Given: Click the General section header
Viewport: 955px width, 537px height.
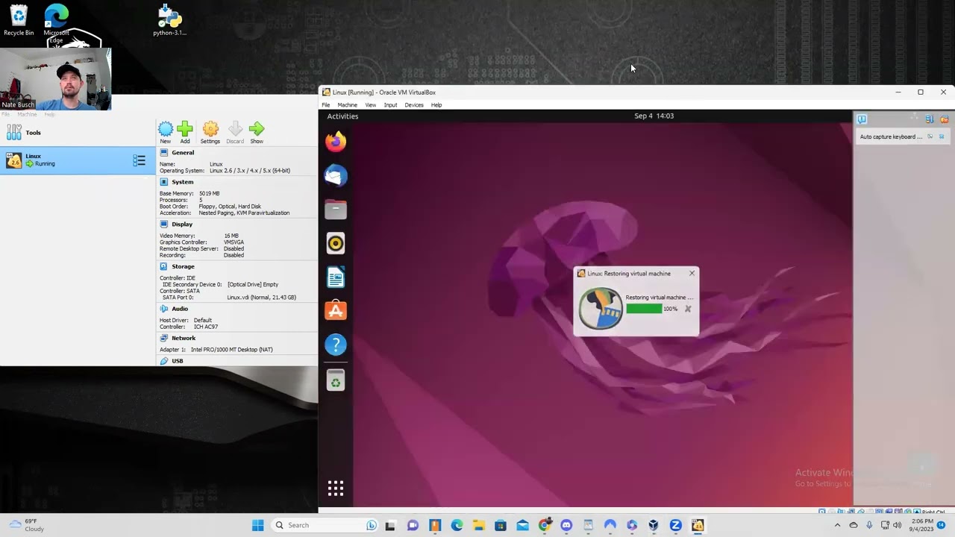Looking at the screenshot, I should pos(183,153).
